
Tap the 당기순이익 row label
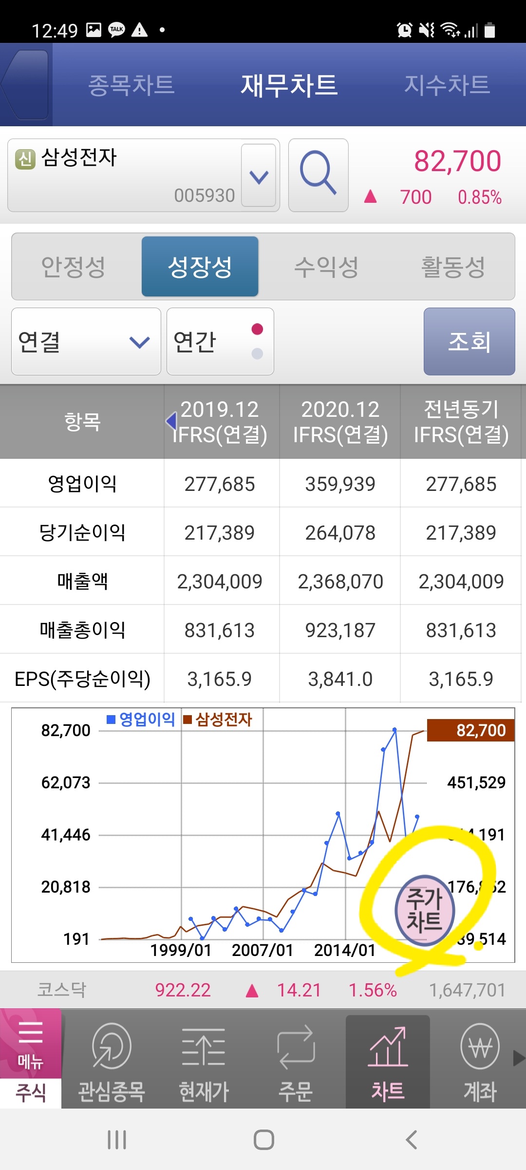pyautogui.click(x=82, y=532)
